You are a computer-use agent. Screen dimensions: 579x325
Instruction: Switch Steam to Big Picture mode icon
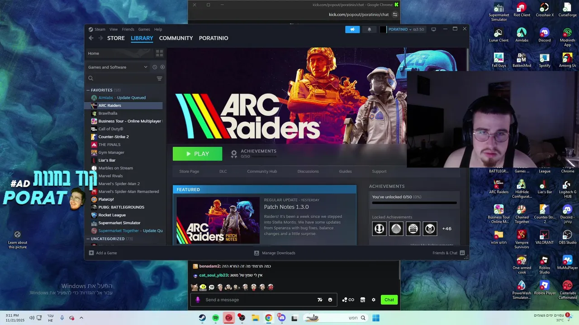point(433,29)
